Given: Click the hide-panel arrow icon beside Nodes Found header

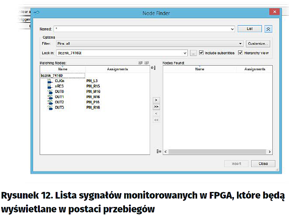Looking at the screenshot, I should (154, 68).
